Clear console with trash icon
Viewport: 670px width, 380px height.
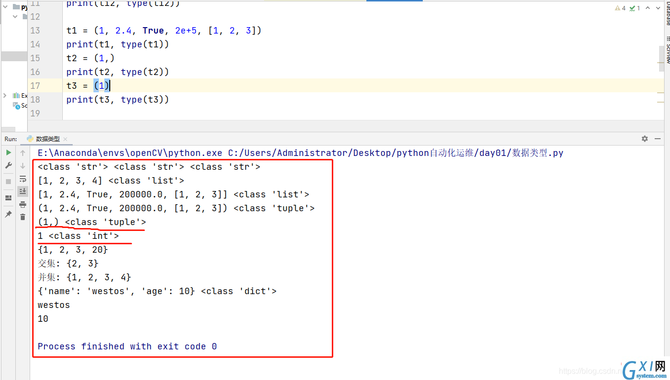(23, 217)
